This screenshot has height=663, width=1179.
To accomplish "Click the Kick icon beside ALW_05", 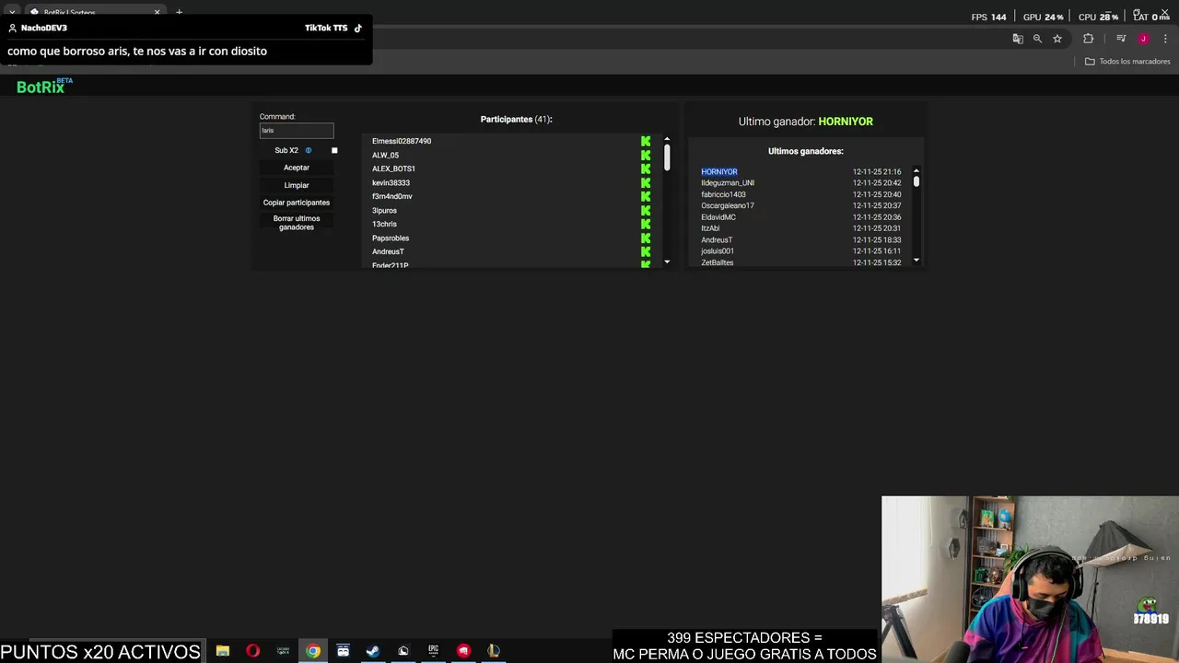I will (x=646, y=155).
